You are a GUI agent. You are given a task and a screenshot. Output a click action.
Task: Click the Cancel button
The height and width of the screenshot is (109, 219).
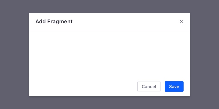(x=149, y=87)
